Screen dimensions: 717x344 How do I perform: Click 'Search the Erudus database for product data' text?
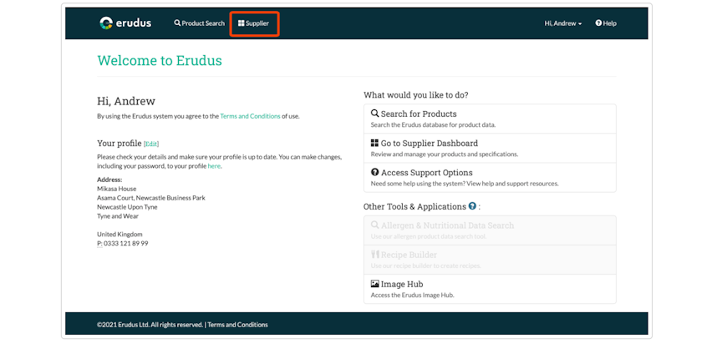tap(433, 124)
